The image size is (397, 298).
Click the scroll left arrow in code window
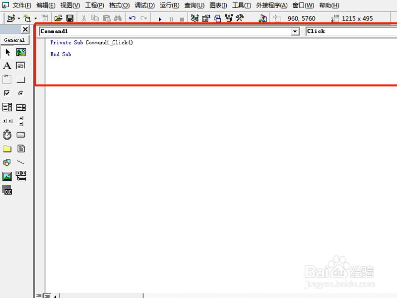(x=55, y=296)
